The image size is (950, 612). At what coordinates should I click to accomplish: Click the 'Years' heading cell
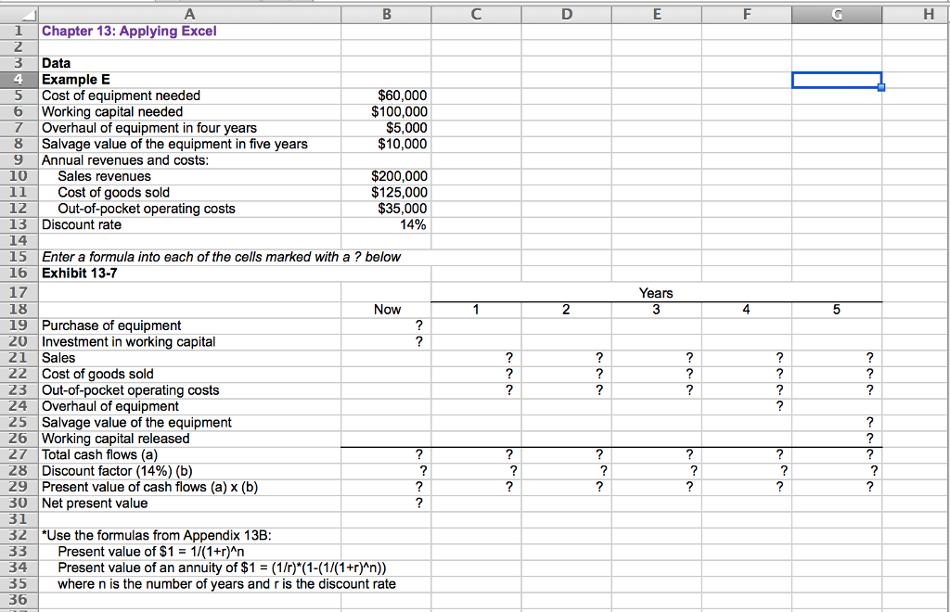click(655, 293)
